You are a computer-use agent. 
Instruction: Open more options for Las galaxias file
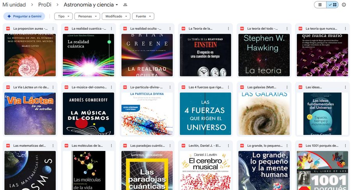287,87
